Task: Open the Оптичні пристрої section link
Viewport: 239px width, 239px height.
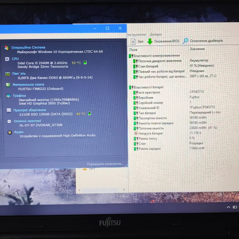Action: click(27, 121)
